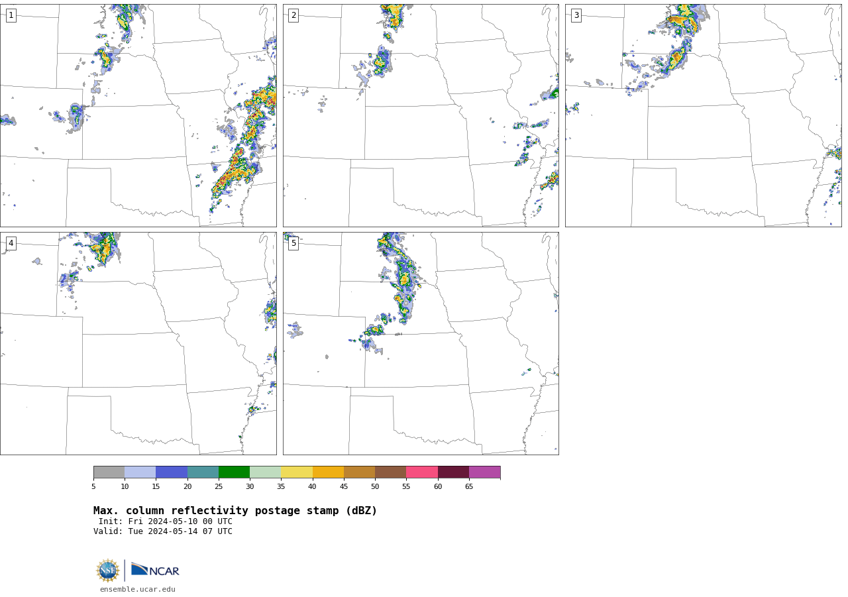Click the ensemble.ucar.edu text
The width and height of the screenshot is (848, 597).
(138, 589)
